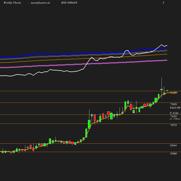This screenshot has width=181, height=181.
Task: Click the 7073 price level label
Action: tap(173, 125)
